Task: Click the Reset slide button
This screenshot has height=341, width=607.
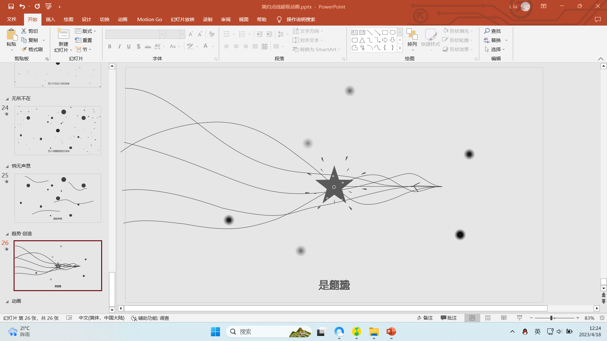Action: click(84, 40)
